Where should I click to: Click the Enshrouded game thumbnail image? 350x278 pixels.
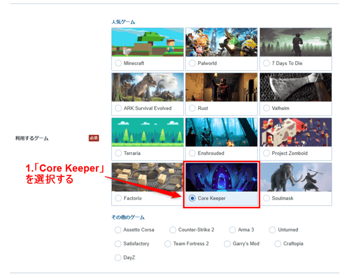point(221,132)
